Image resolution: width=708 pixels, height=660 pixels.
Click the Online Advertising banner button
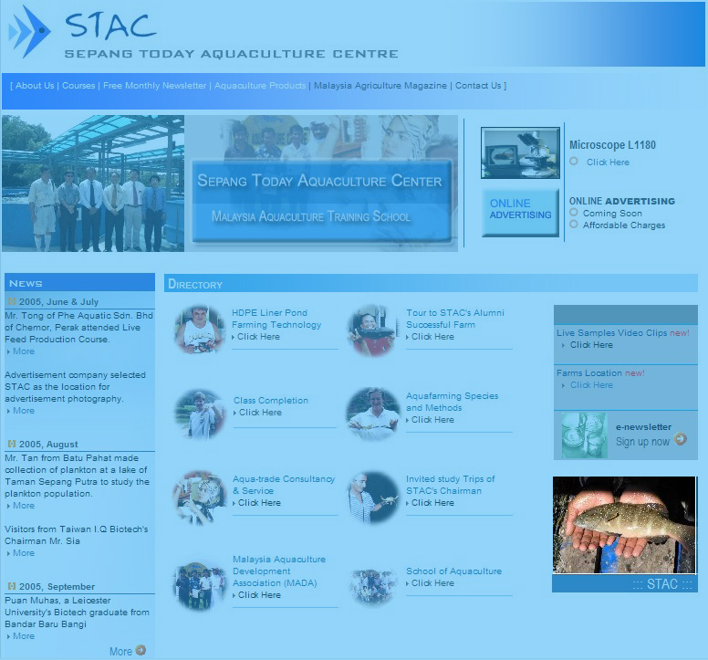pos(520,212)
